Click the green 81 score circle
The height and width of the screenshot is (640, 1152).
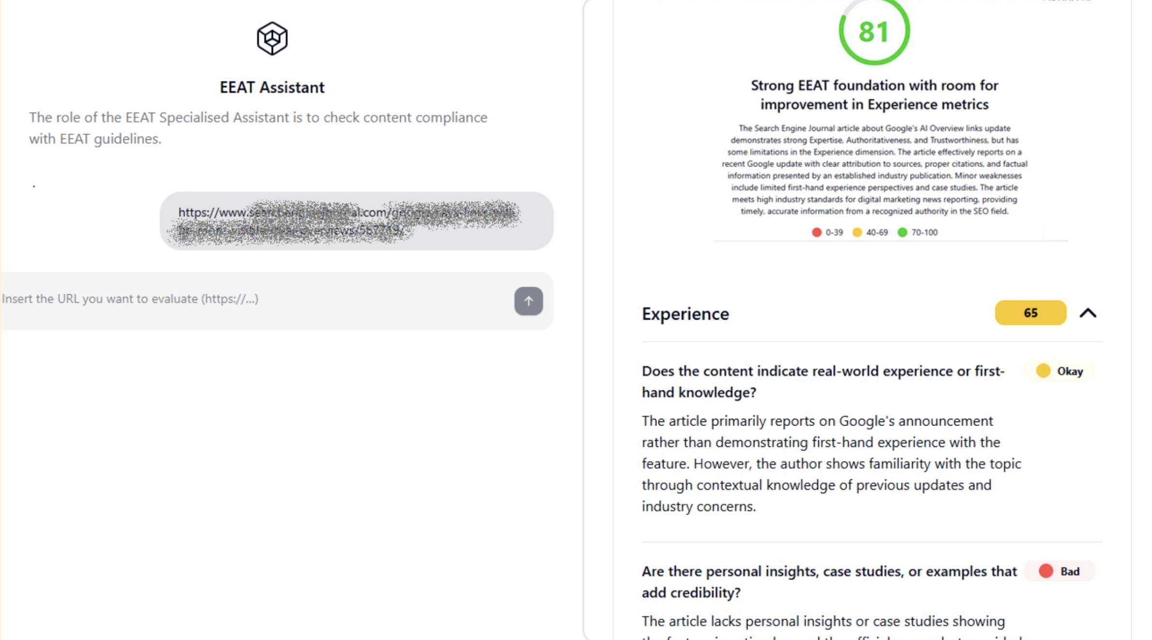874,32
